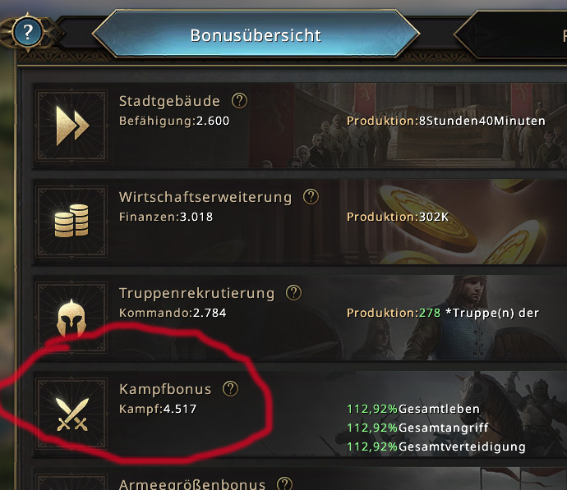
Task: Open the help question mark badge top-left
Action: (x=28, y=32)
